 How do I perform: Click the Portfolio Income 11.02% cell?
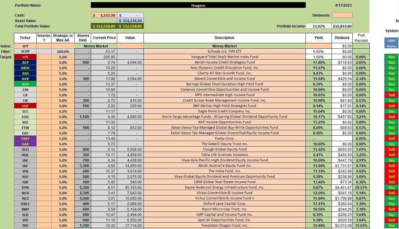[x=318, y=26]
